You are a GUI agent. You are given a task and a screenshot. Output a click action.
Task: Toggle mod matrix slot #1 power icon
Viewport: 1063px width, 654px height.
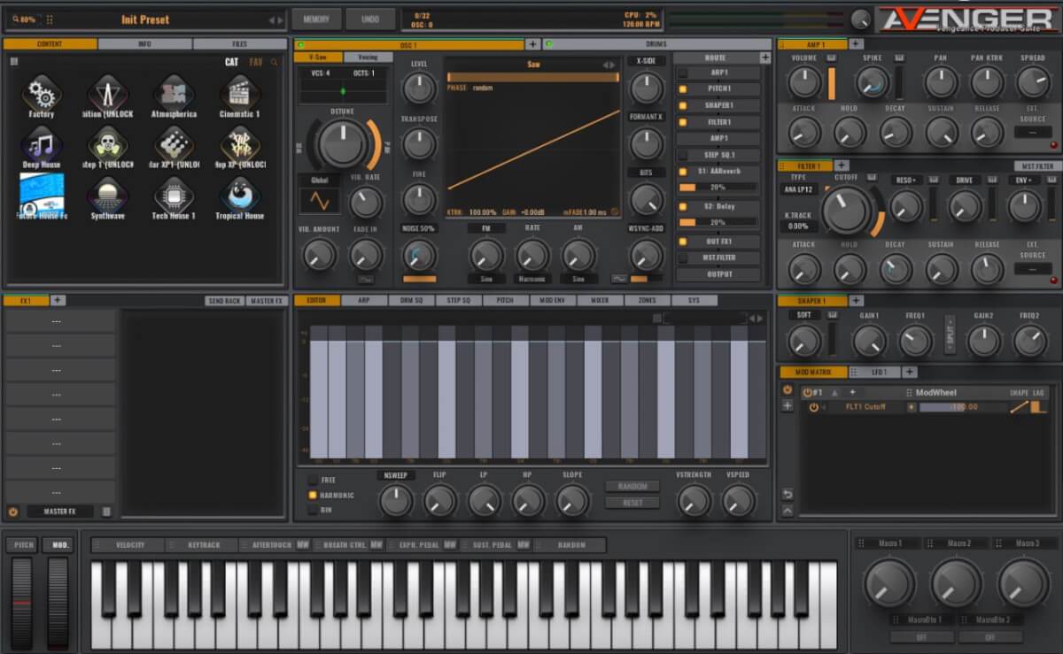[x=807, y=392]
